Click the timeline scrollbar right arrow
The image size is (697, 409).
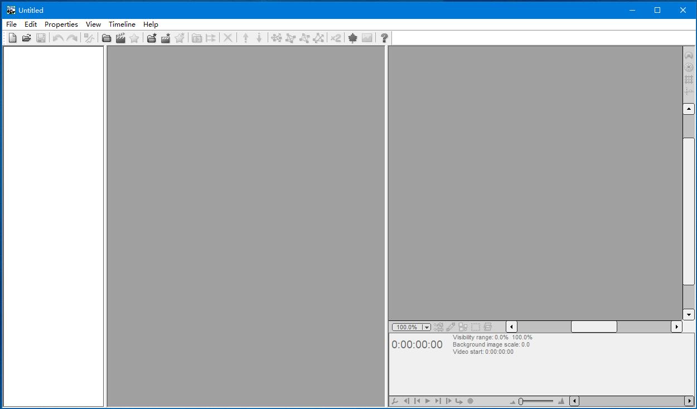coord(689,401)
